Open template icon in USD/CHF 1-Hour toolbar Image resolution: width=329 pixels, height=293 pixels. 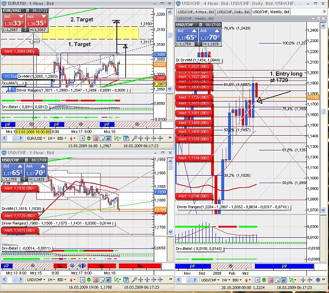tap(126, 280)
